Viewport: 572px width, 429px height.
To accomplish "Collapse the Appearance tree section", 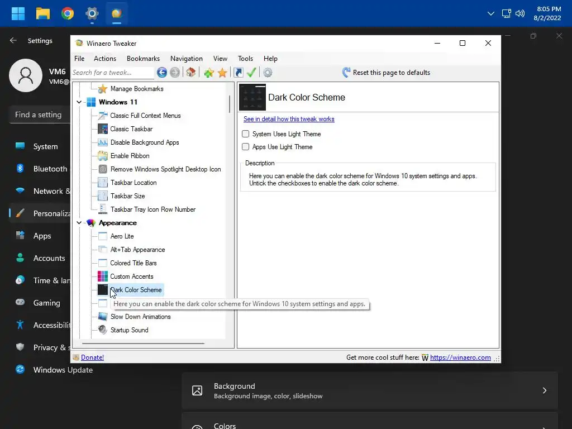I will pos(79,223).
